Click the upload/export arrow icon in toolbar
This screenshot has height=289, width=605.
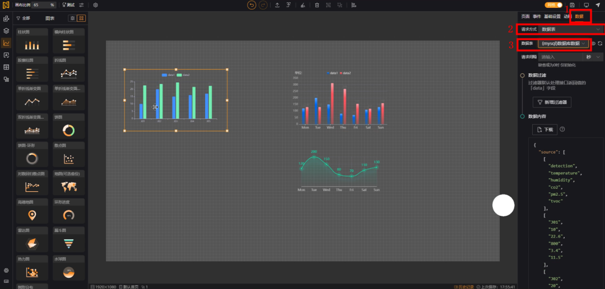coord(277,5)
